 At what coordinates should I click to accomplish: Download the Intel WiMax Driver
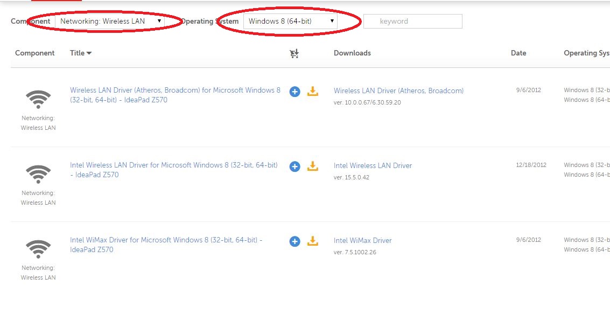pyautogui.click(x=312, y=241)
